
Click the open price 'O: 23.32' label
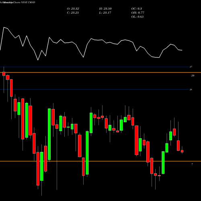click(73, 9)
